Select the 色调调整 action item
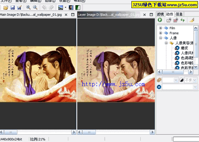This screenshot has height=142, width=199. [x=187, y=58]
